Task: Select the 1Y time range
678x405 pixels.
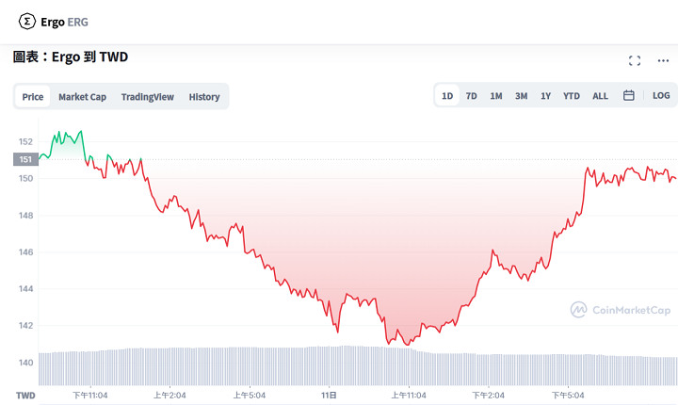Action: click(545, 96)
